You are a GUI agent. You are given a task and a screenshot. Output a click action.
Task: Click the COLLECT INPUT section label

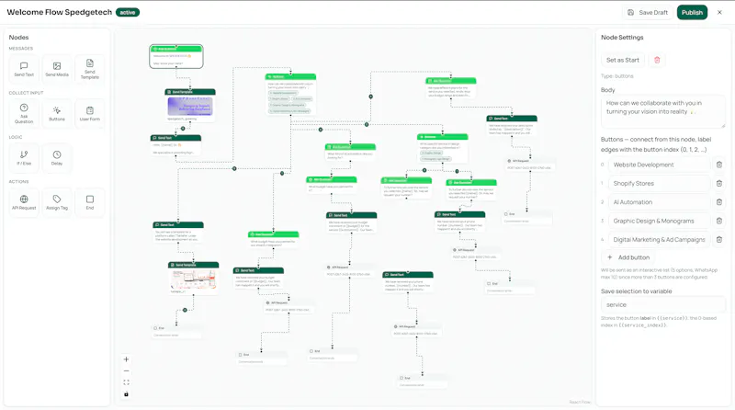click(26, 93)
